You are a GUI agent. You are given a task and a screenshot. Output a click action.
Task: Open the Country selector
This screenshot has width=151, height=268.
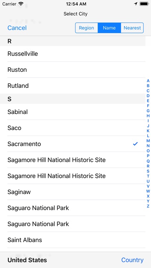[x=132, y=260]
